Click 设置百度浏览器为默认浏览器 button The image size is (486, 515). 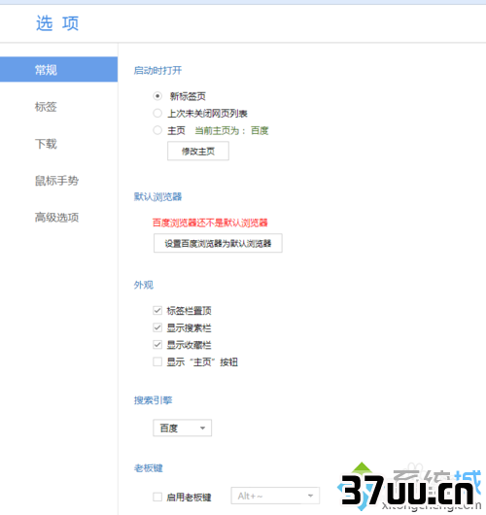pos(218,243)
